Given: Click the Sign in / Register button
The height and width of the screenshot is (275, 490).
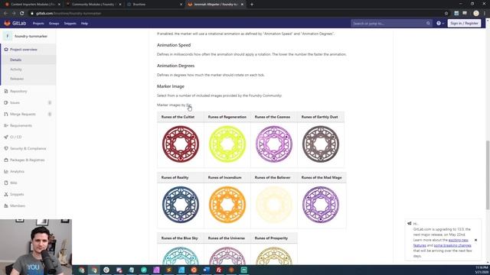Looking at the screenshot, I should (x=464, y=24).
